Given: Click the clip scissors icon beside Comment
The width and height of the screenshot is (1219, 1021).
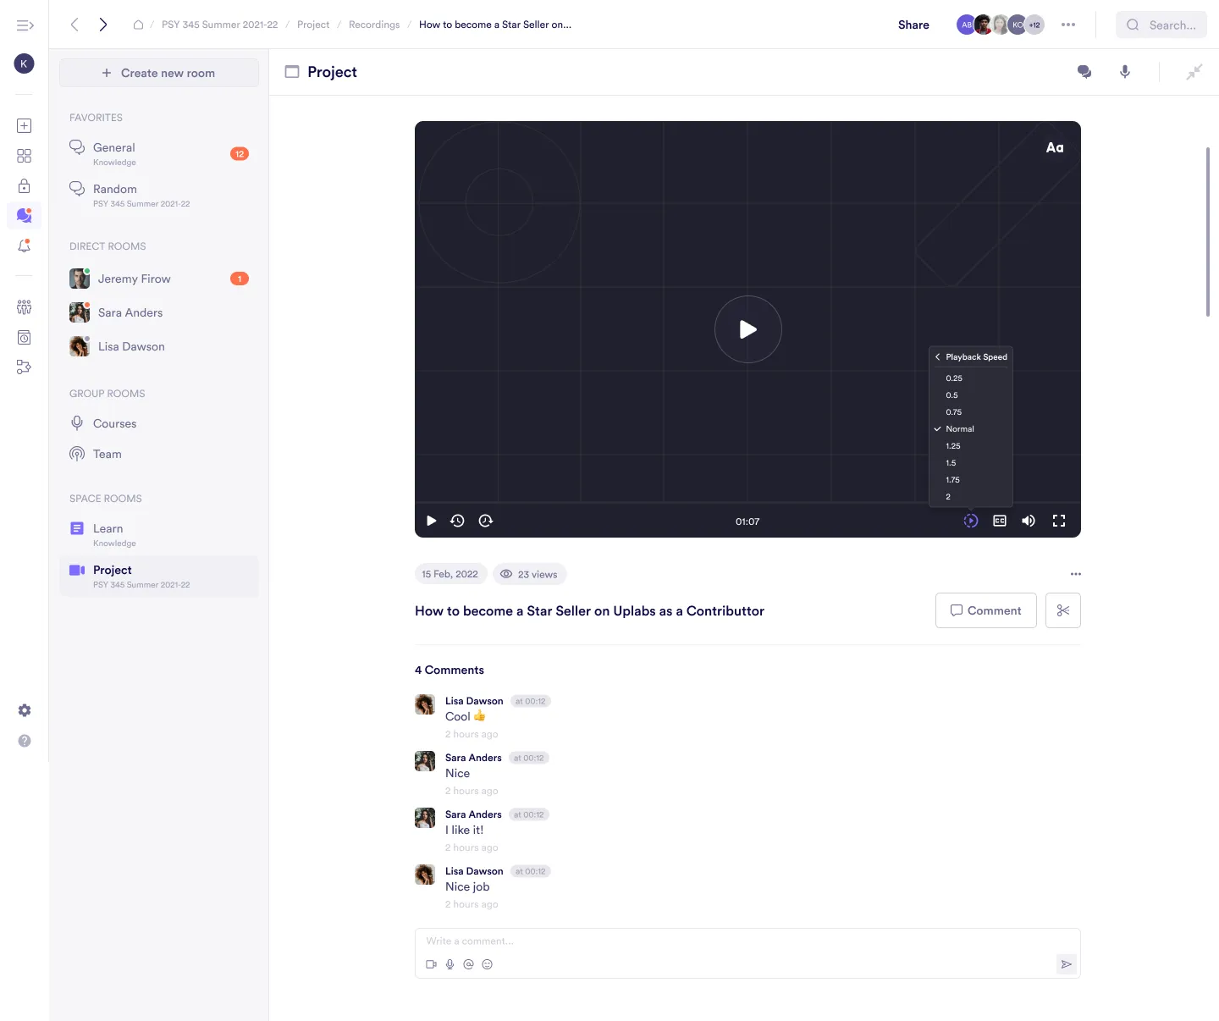Looking at the screenshot, I should (x=1063, y=610).
